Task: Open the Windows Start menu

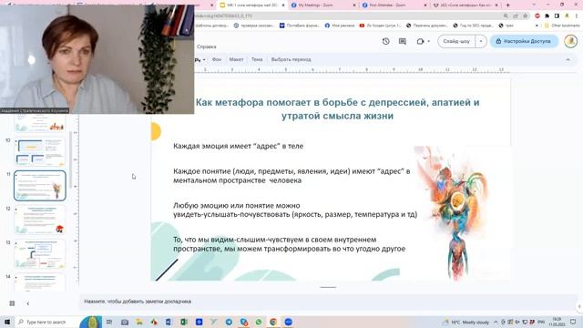Action: click(x=7, y=322)
